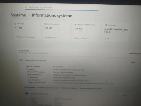Open 'Domaine ou groupe de travail' link
The width and height of the screenshot is (141, 106).
tap(48, 88)
